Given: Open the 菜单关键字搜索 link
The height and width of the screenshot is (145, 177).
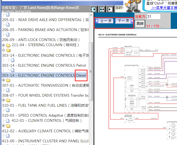Looking at the screenshot, I should (164, 8).
